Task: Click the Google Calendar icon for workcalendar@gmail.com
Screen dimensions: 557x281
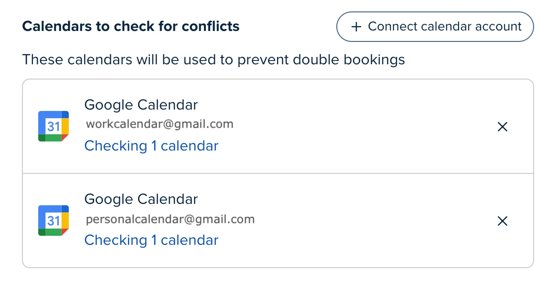Action: pos(54,126)
